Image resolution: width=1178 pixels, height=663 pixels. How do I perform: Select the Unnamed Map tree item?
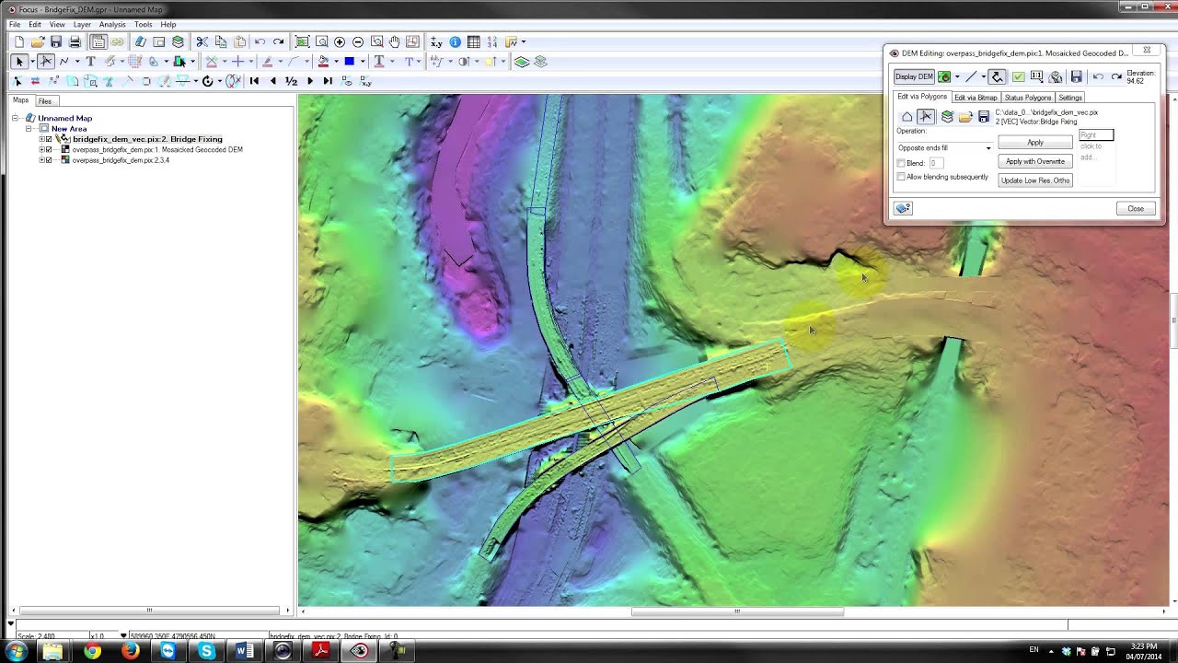tap(64, 118)
